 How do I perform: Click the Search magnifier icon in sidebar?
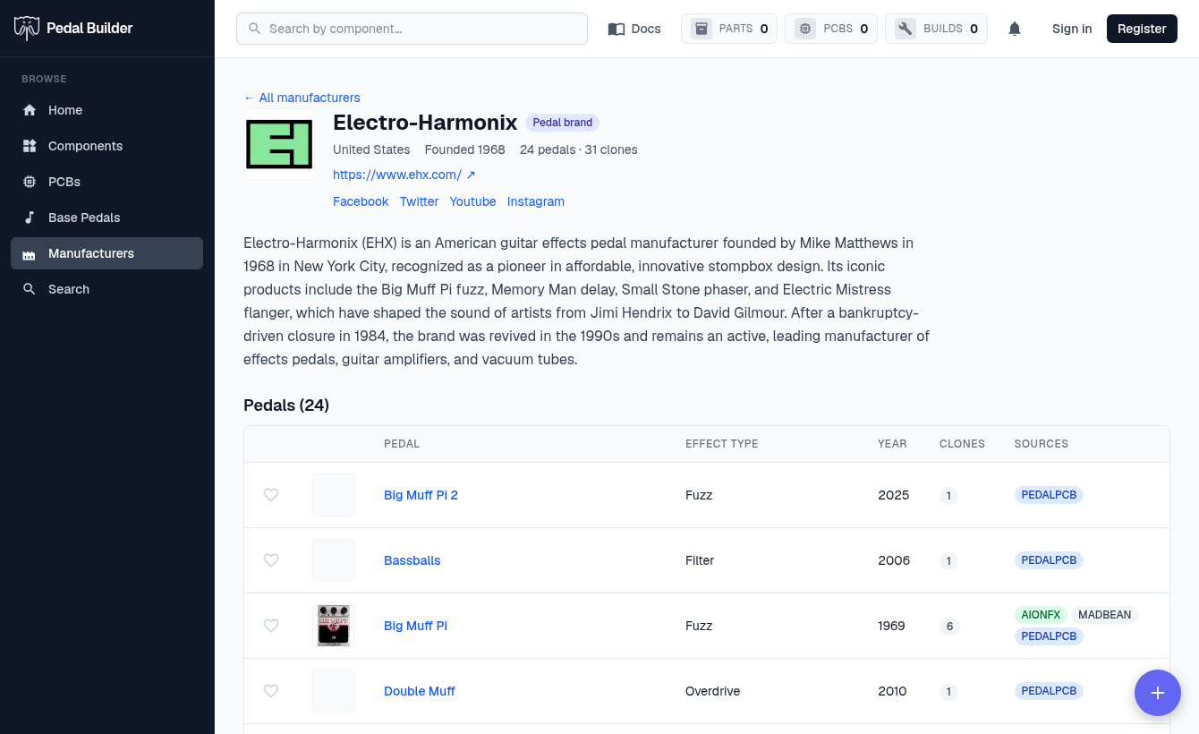point(30,289)
